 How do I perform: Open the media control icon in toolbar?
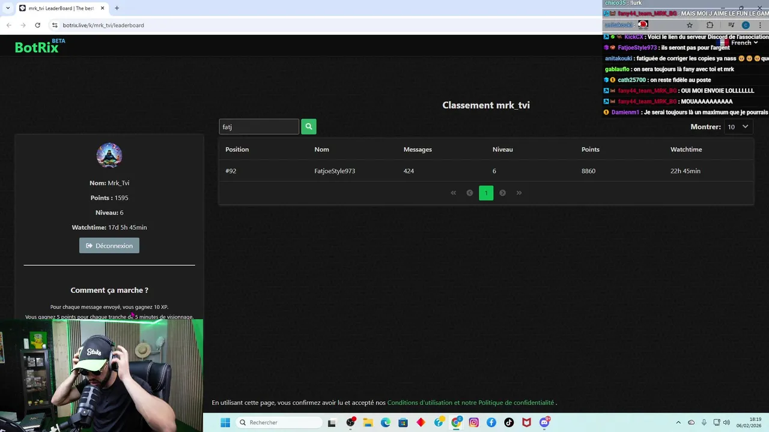[731, 25]
